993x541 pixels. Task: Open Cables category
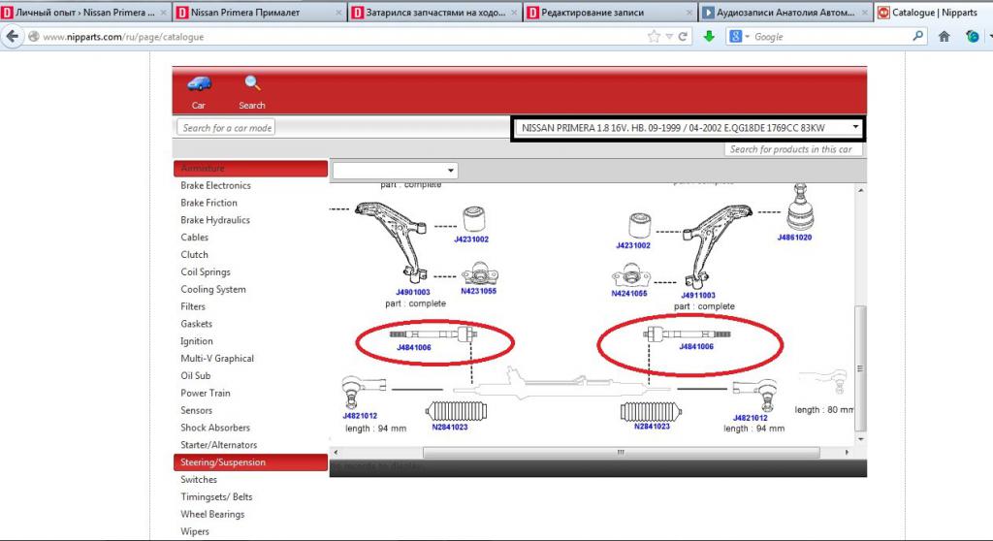pos(194,237)
